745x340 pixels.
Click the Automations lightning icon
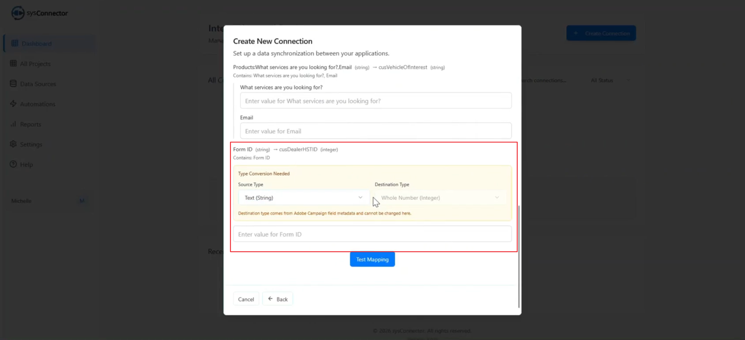tap(13, 104)
